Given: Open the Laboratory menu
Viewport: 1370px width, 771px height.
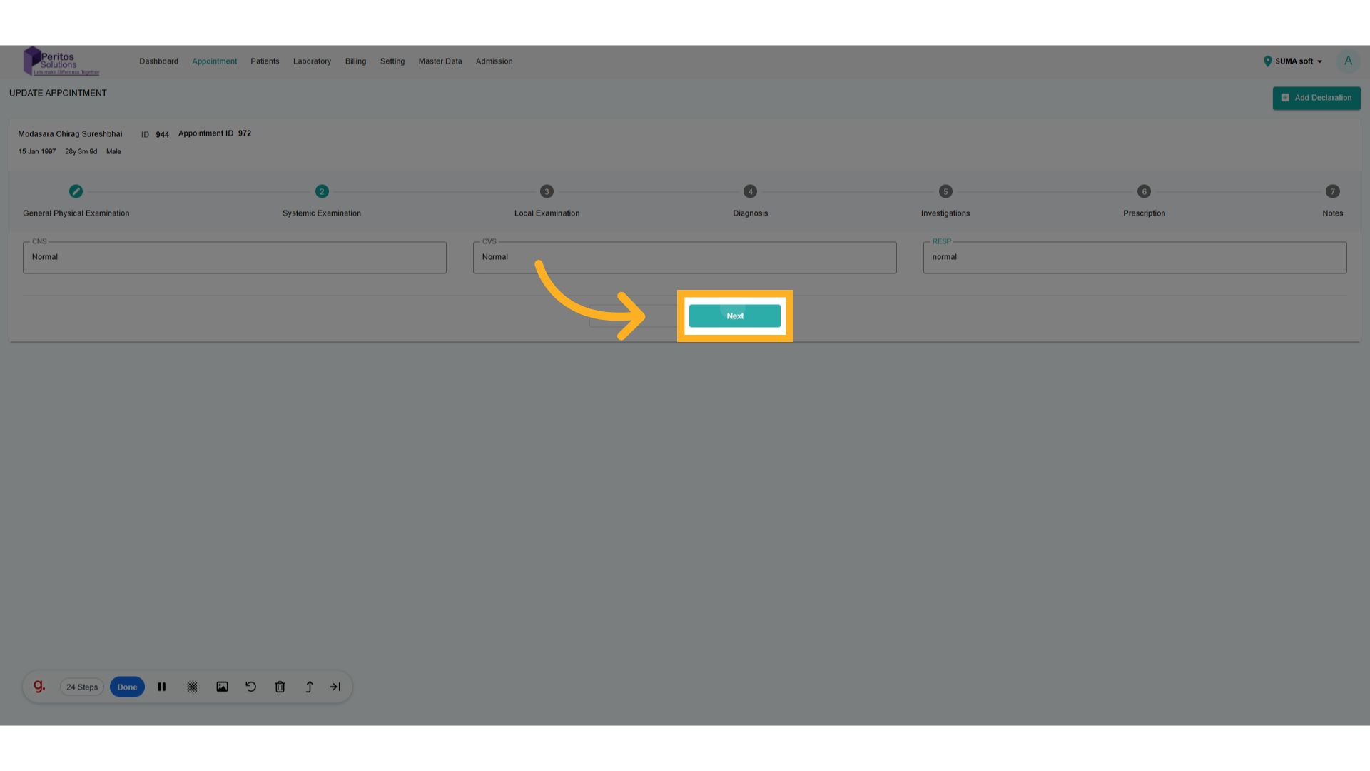Looking at the screenshot, I should pos(312,61).
